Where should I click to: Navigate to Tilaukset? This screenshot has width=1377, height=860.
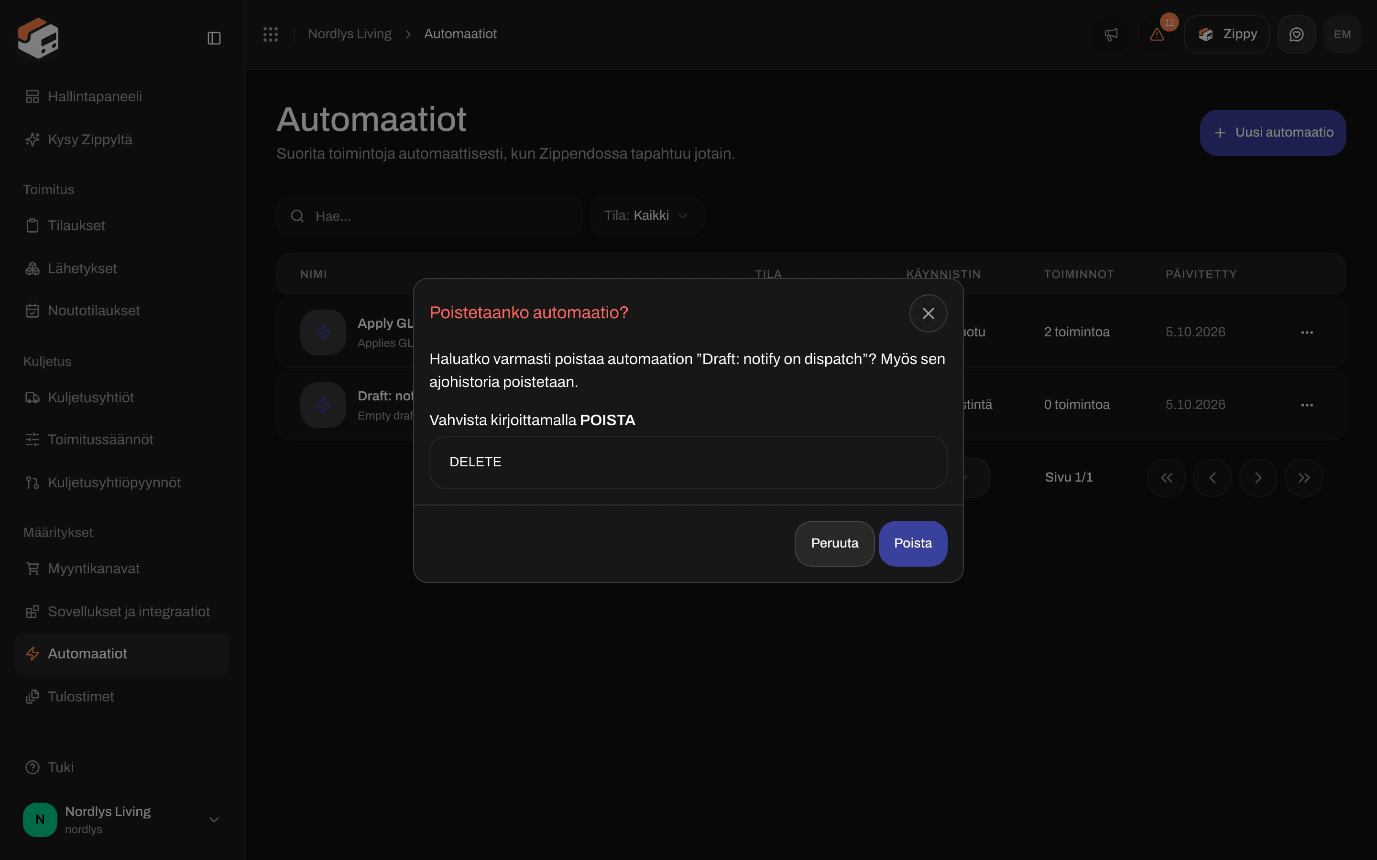122,226
